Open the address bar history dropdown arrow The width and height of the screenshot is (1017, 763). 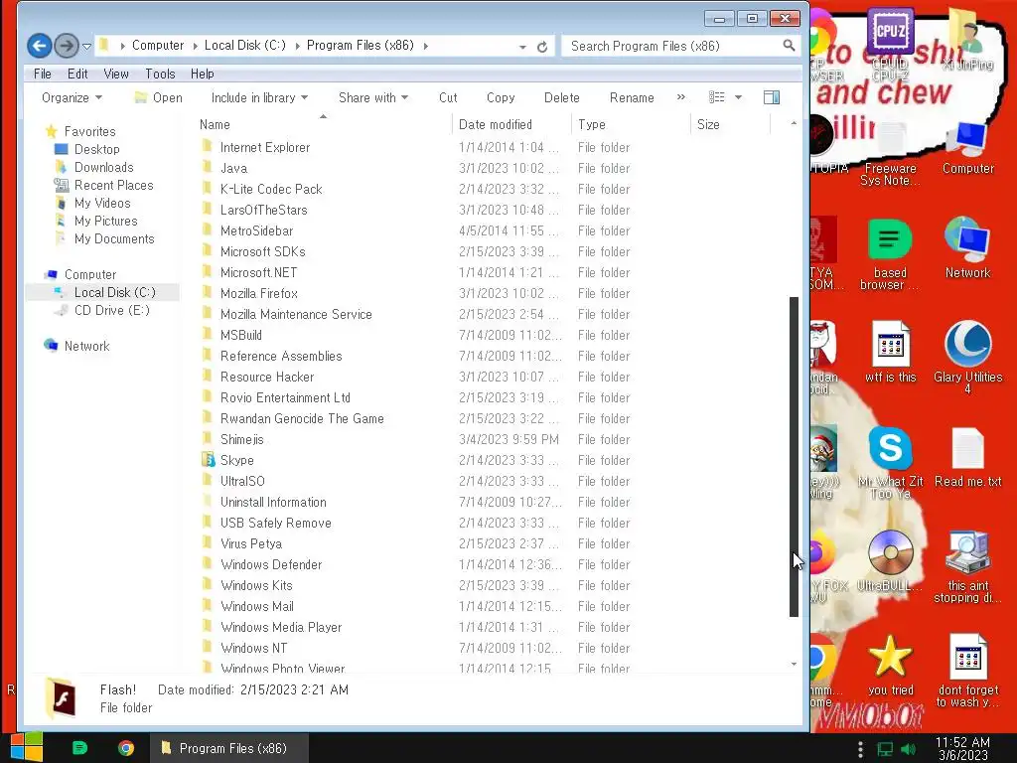(522, 47)
